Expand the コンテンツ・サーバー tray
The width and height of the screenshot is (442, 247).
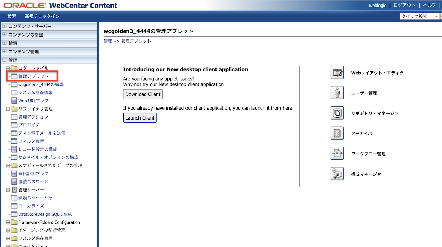(x=4, y=26)
